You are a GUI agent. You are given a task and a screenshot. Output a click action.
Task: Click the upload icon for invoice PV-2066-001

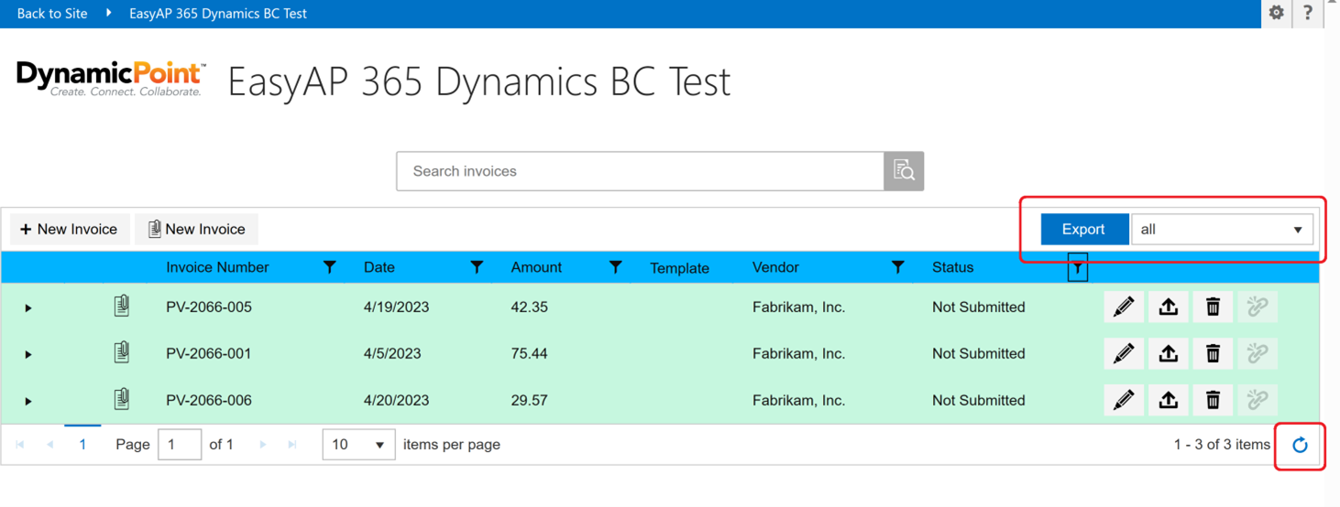tap(1168, 353)
